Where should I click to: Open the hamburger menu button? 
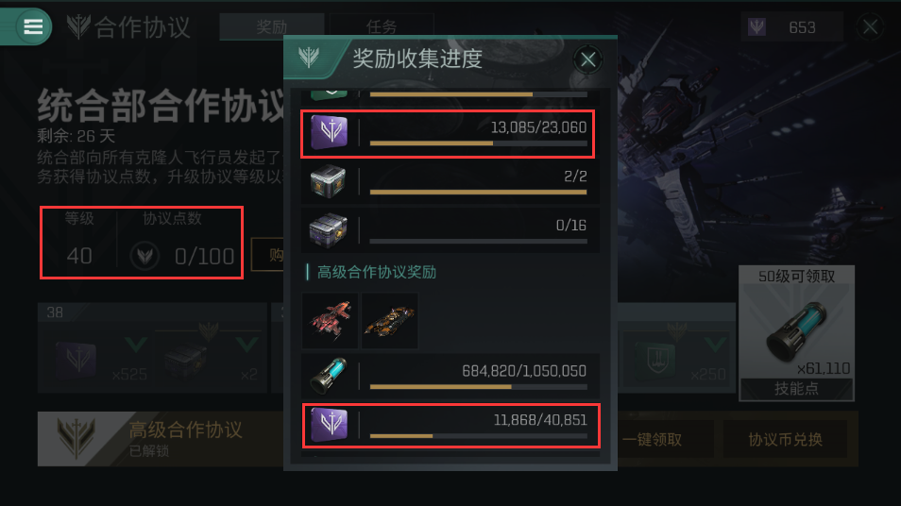tap(33, 26)
